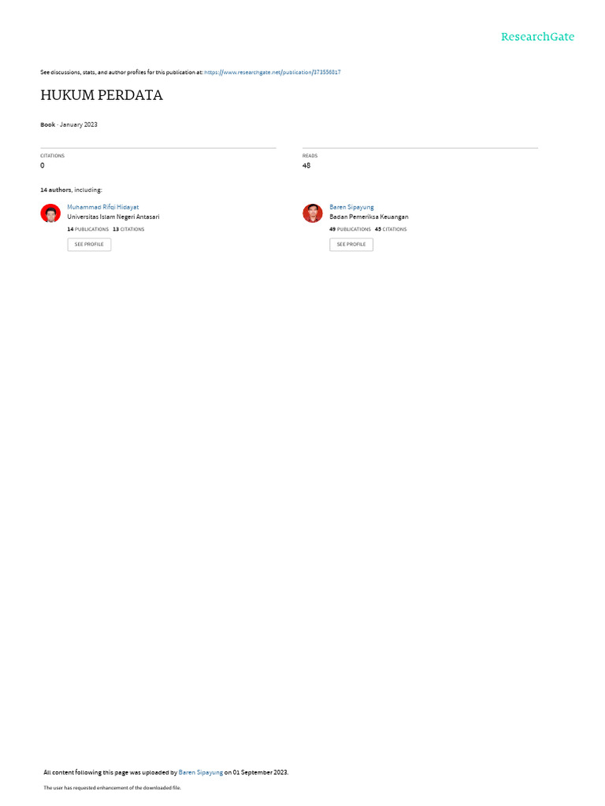Select the HUKUM PERDATA title
The width and height of the screenshot is (605, 806).
(x=102, y=95)
